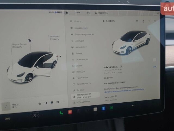174x131 pixels.
Task: Tap the battery indicator showing 49 %
Action: click(x=55, y=12)
